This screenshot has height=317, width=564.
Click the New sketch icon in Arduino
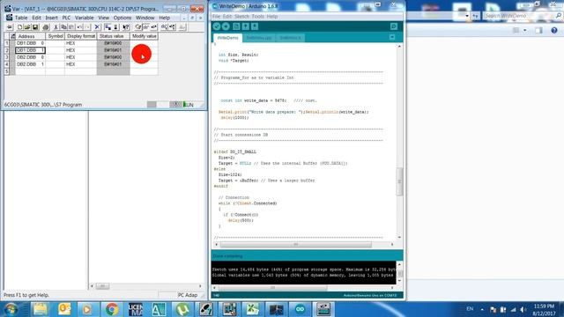tap(236, 26)
